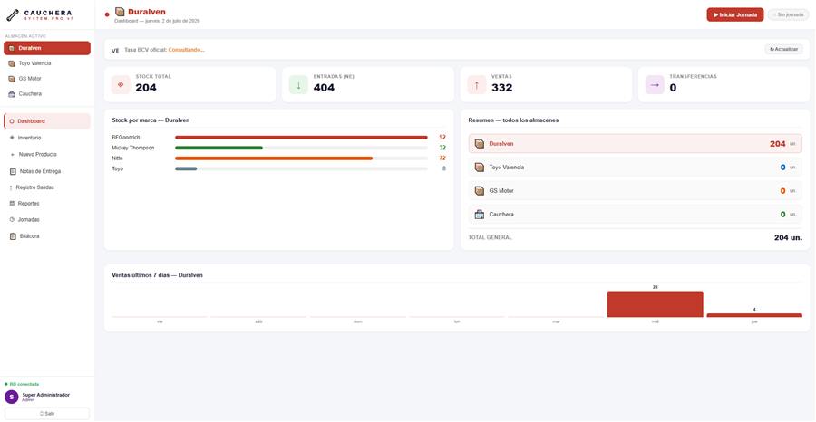Click the Wednesday sales bar labeled 28

click(x=655, y=304)
